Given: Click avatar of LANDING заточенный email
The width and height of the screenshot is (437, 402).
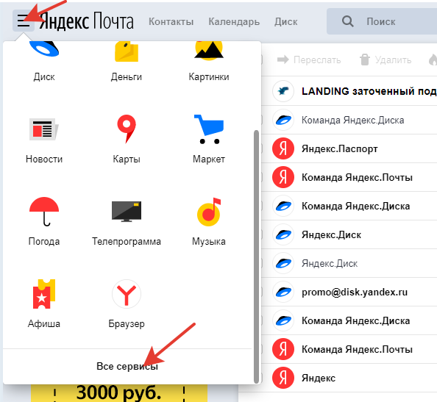Looking at the screenshot, I should [283, 91].
